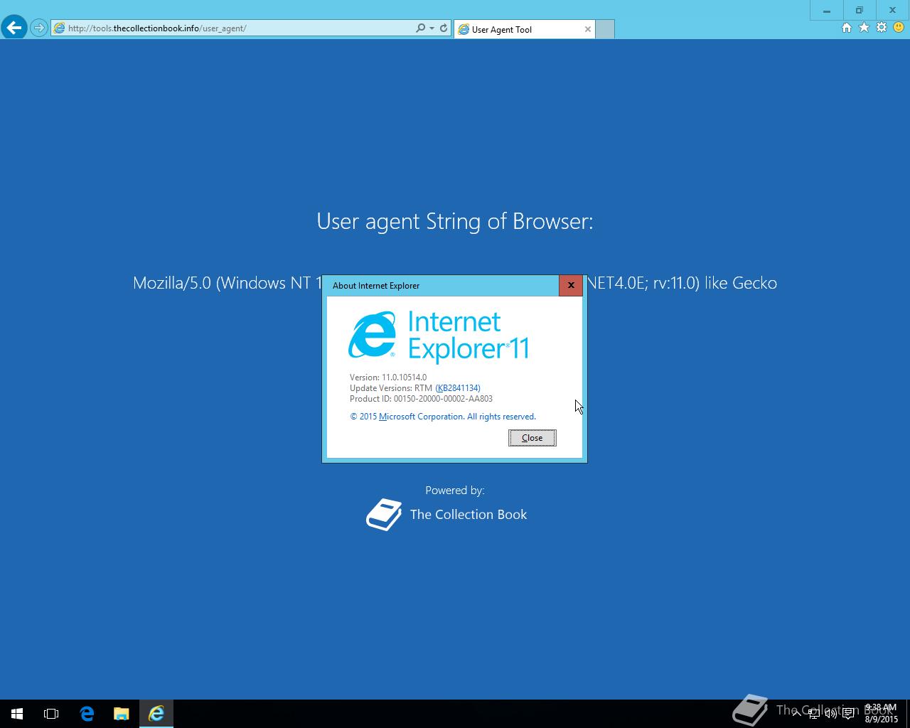
Task: Open the Tools gear icon
Action: 882,28
